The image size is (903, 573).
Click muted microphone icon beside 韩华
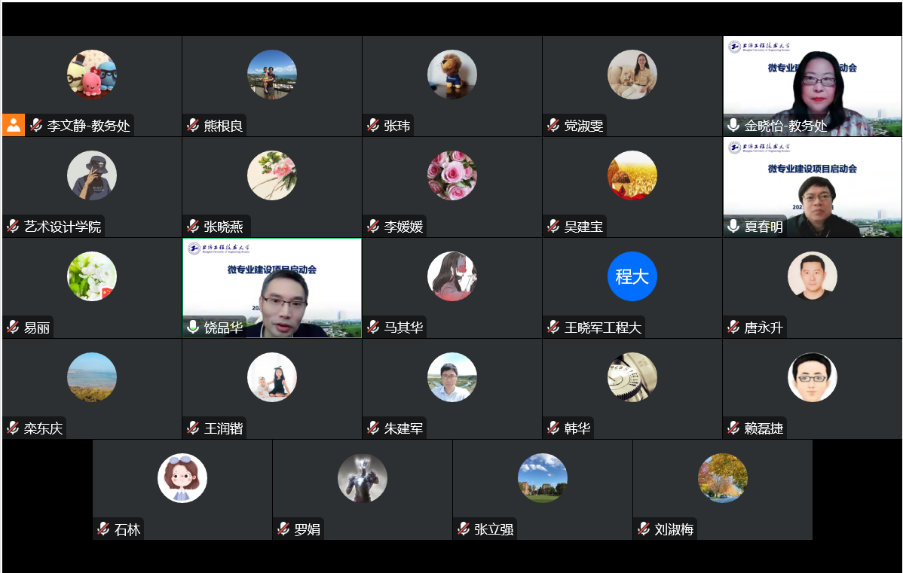tap(553, 428)
